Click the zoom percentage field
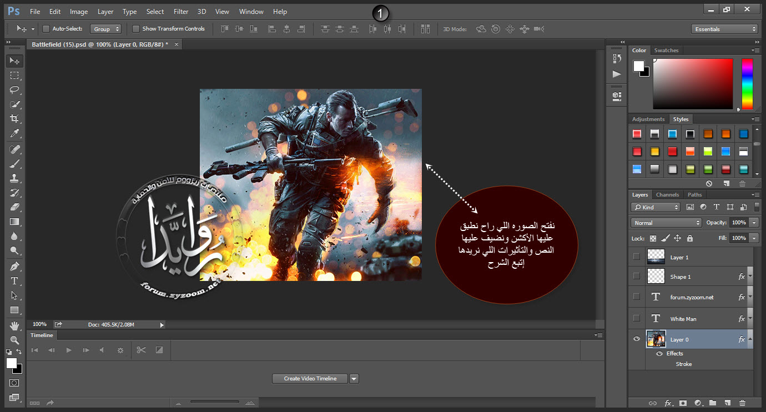Screen dimensions: 766x412 39,324
